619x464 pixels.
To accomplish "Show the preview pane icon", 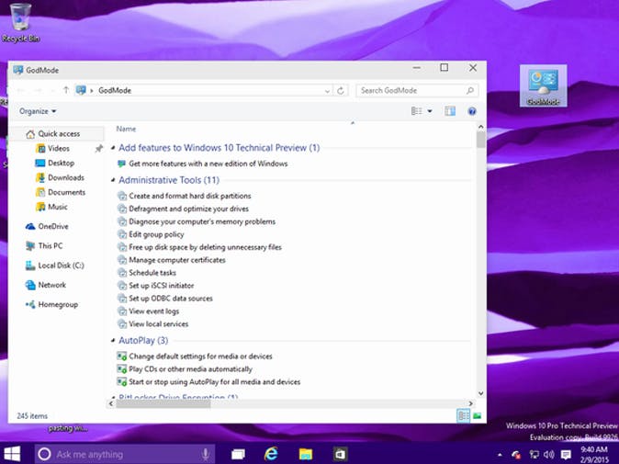I will tap(450, 111).
